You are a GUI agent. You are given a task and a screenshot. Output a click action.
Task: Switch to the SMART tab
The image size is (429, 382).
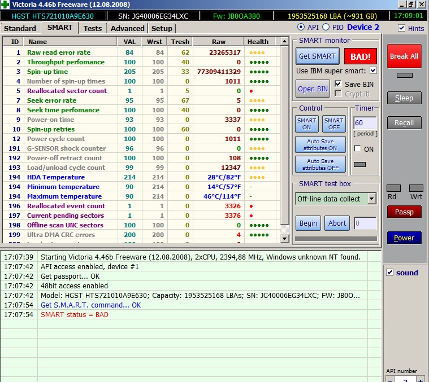(x=60, y=28)
